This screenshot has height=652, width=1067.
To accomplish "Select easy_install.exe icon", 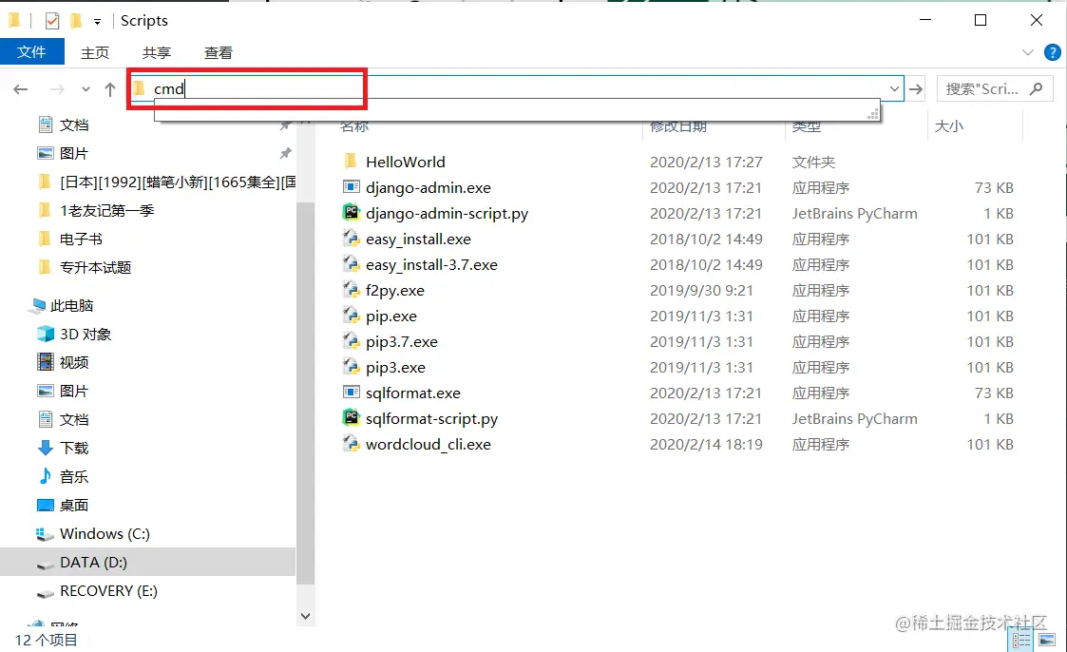I will click(x=351, y=239).
